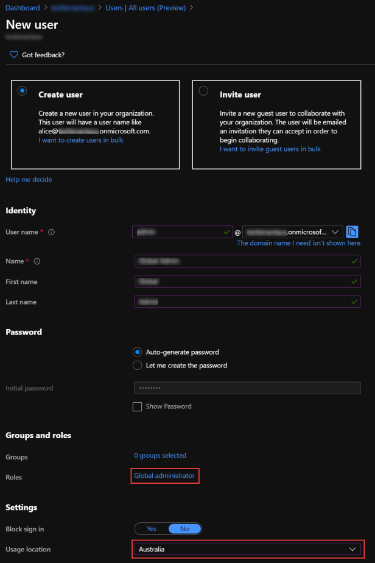
Task: Click The domain name I need isn't shown here
Action: click(x=298, y=243)
